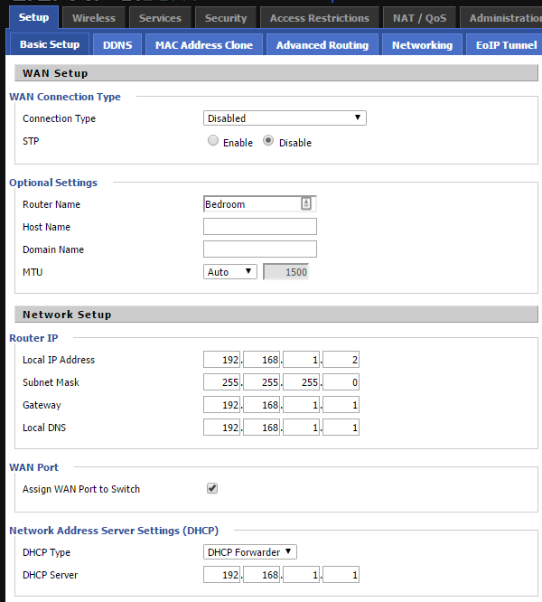Image resolution: width=542 pixels, height=602 pixels.
Task: Click the DHCP Type label
Action: click(x=46, y=552)
